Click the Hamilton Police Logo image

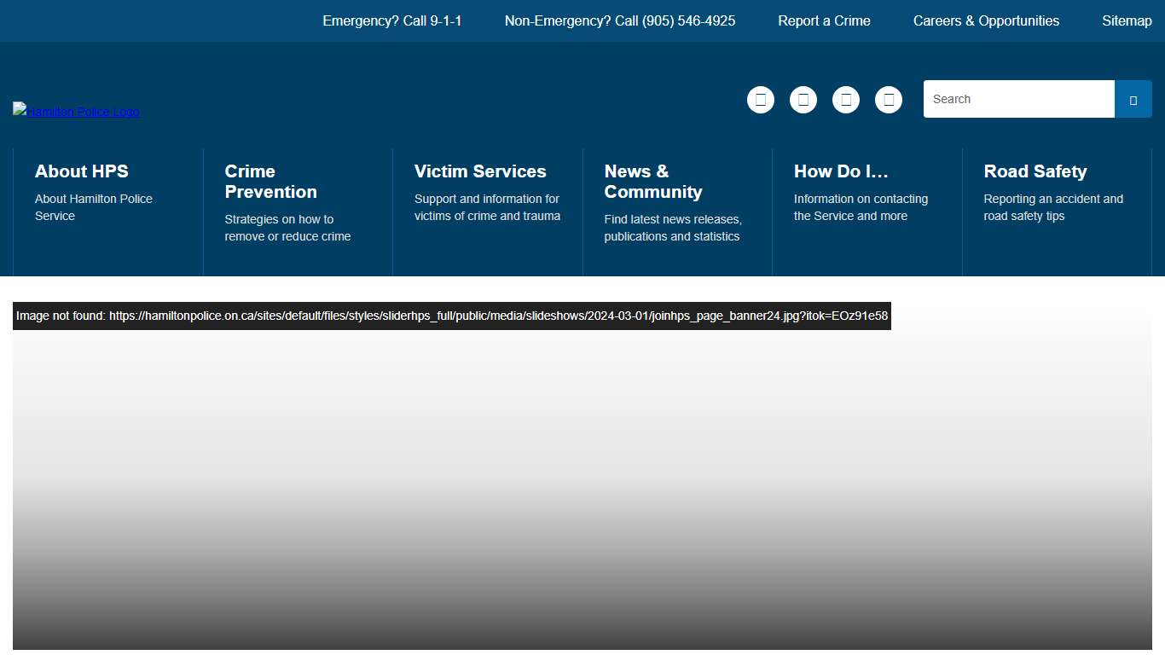pyautogui.click(x=76, y=111)
